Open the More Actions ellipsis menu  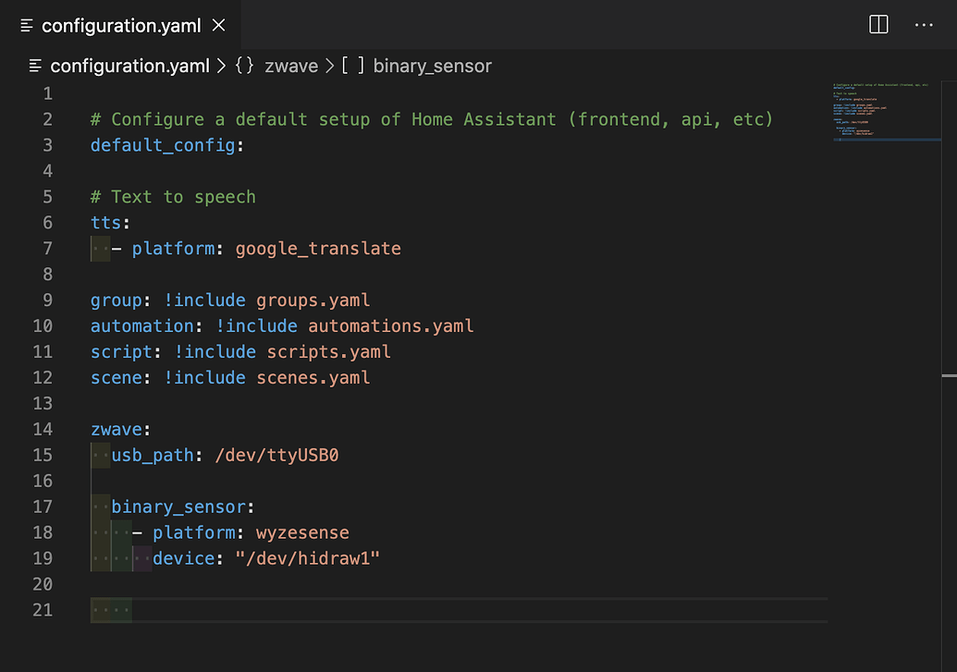[924, 25]
